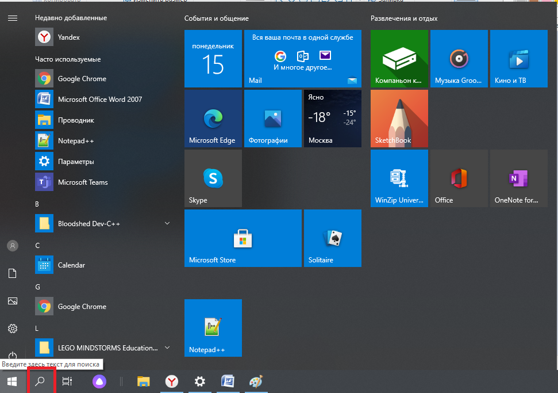Select the События и общение group heading
The height and width of the screenshot is (393, 558).
(217, 18)
